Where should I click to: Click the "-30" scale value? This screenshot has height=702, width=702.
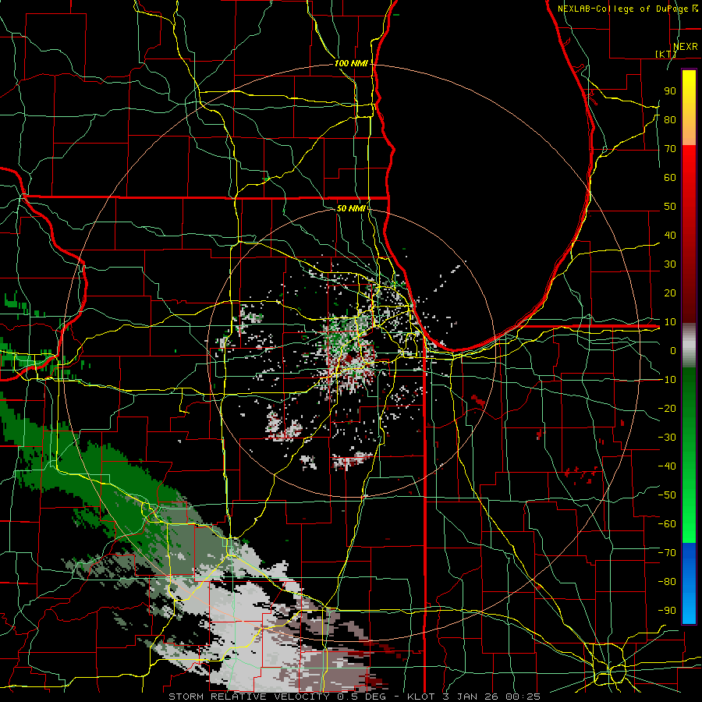click(667, 438)
